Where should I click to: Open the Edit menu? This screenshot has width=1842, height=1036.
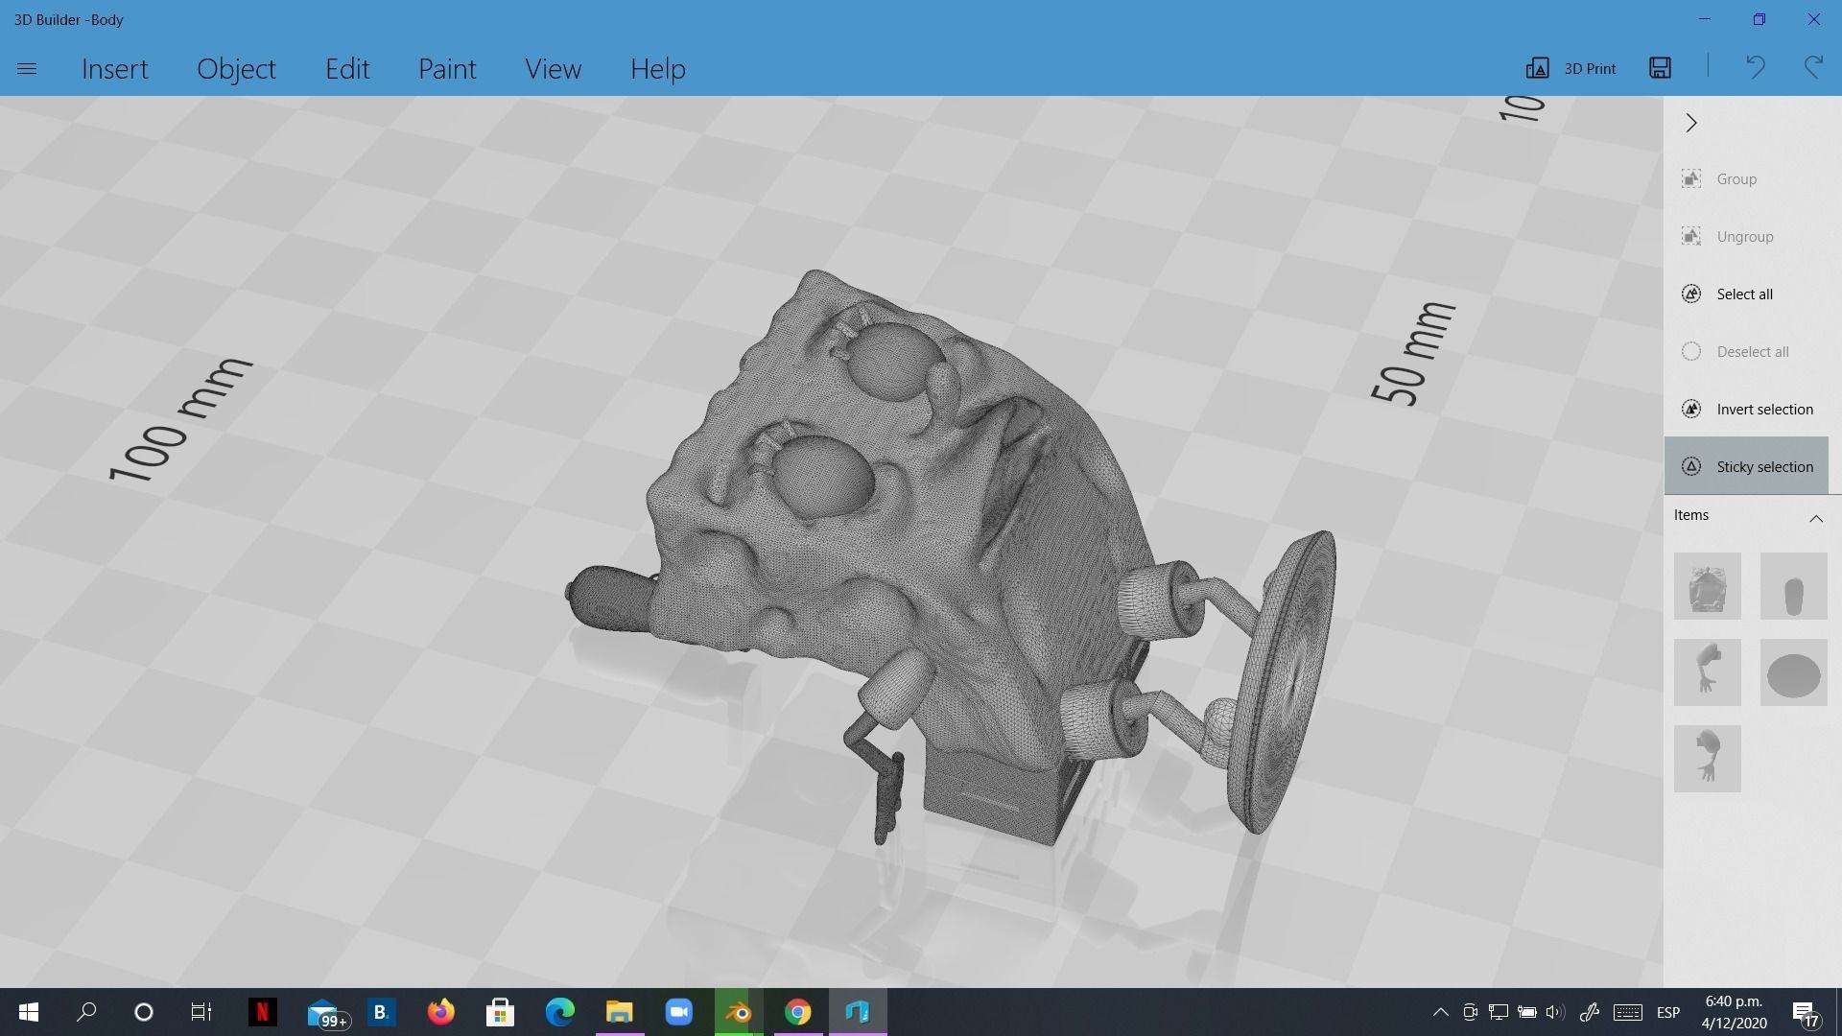[347, 69]
